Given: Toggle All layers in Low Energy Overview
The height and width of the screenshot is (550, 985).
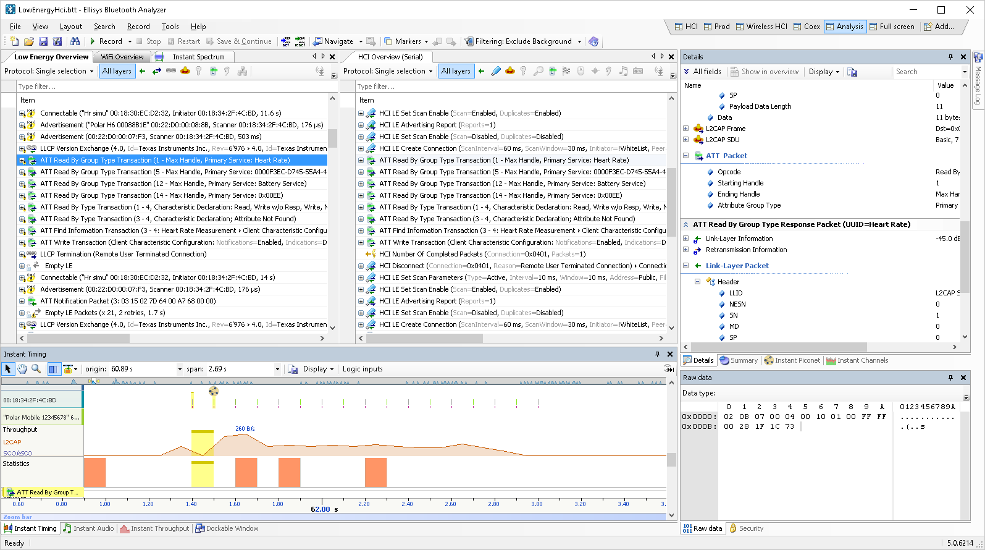Looking at the screenshot, I should click(117, 71).
